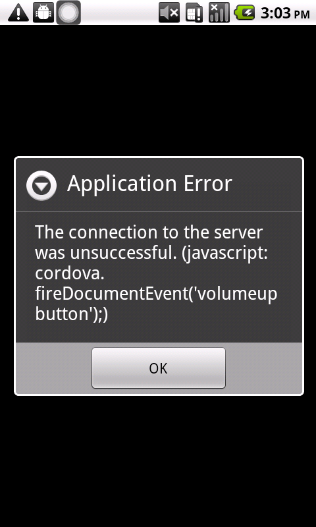
Task: Tap the SIM card alert icon
Action: pyautogui.click(x=194, y=13)
